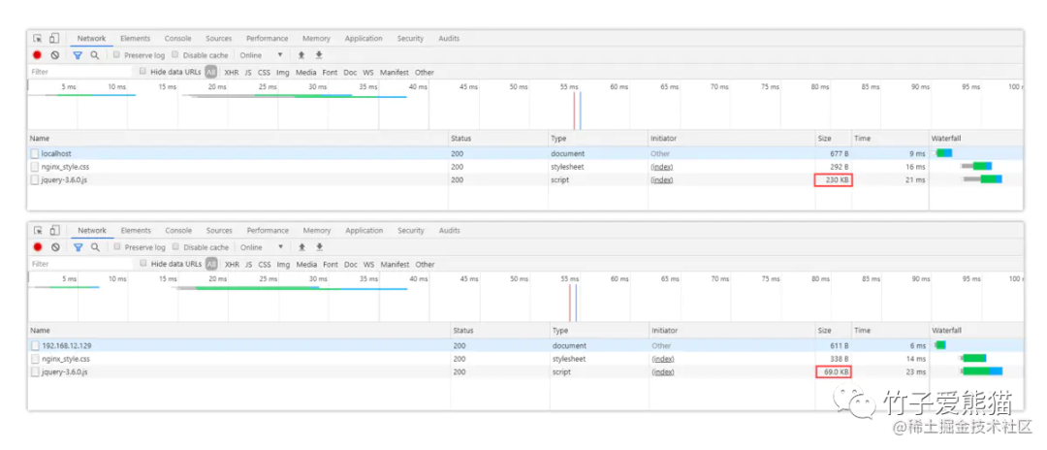Image resolution: width=1047 pixels, height=450 pixels.
Task: Toggle the filter funnel icon in the 192.168.12.129 panel
Action: pyautogui.click(x=79, y=247)
